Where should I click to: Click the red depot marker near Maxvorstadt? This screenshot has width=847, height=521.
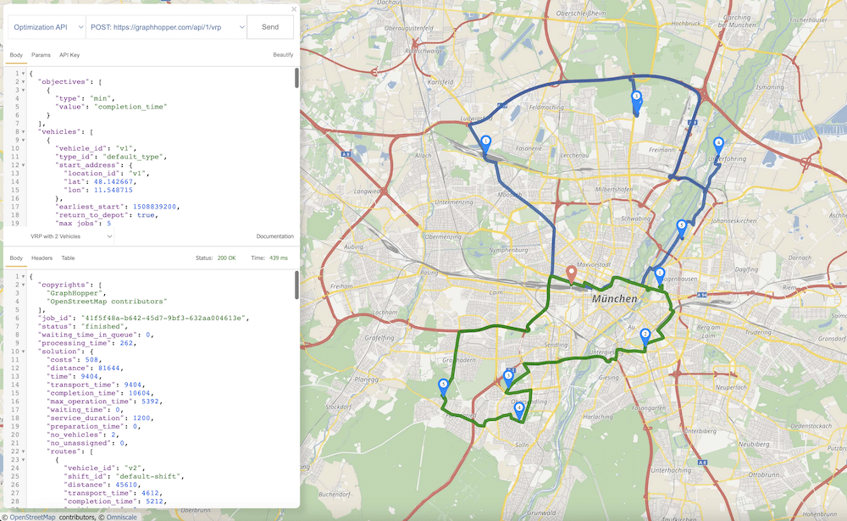point(571,274)
